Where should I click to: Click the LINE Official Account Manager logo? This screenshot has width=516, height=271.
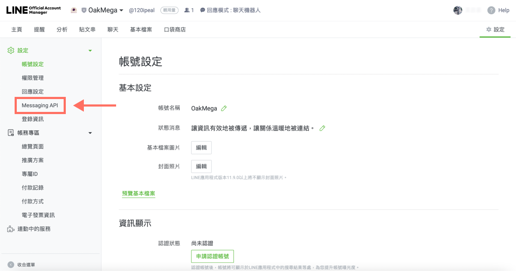click(x=34, y=10)
